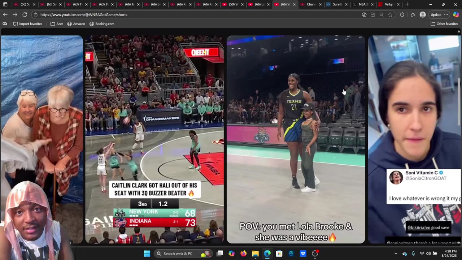Open tab actions menu at far left
Viewport: 462px width, 260px height.
(x=5, y=4)
